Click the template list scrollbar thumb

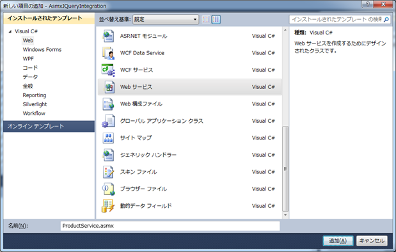(x=285, y=169)
